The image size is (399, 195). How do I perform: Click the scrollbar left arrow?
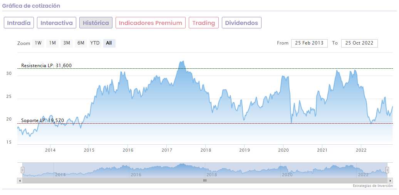(20, 180)
